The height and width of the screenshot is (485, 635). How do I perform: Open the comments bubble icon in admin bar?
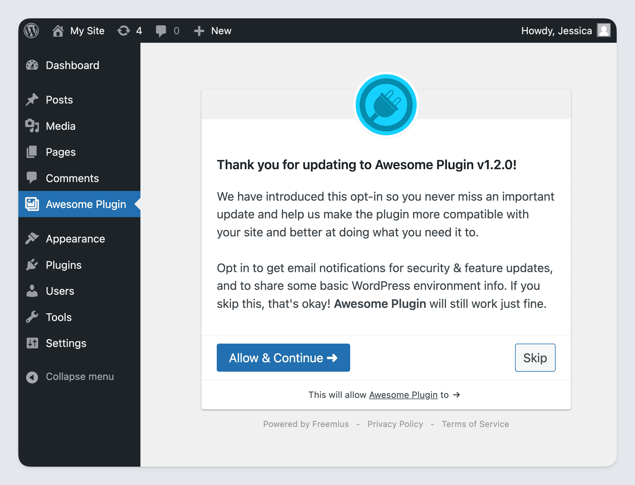[x=161, y=31]
